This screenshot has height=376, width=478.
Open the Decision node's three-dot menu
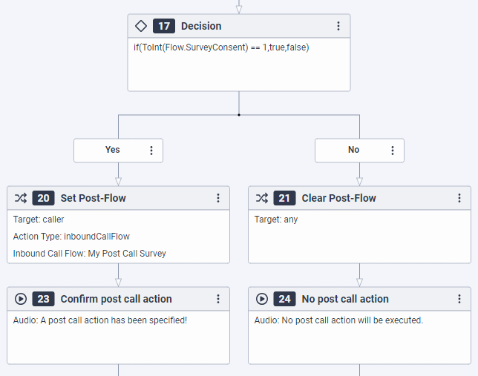click(x=338, y=26)
